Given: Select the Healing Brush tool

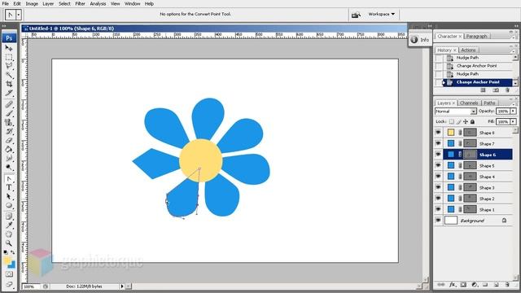Looking at the screenshot, I should pyautogui.click(x=9, y=105).
